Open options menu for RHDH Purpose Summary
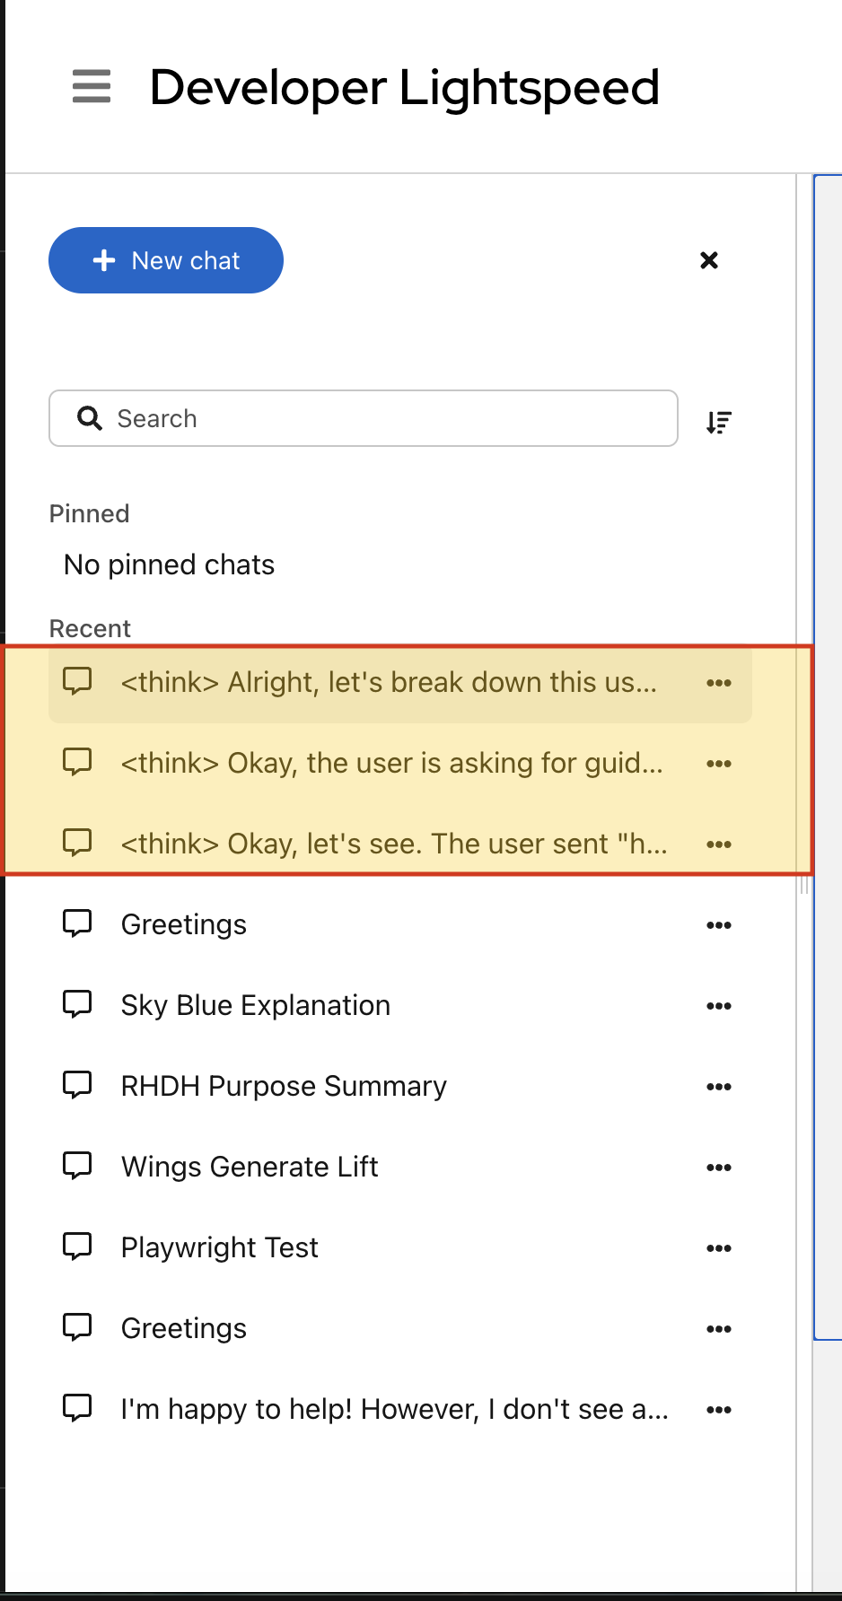842x1601 pixels. pyautogui.click(x=719, y=1087)
